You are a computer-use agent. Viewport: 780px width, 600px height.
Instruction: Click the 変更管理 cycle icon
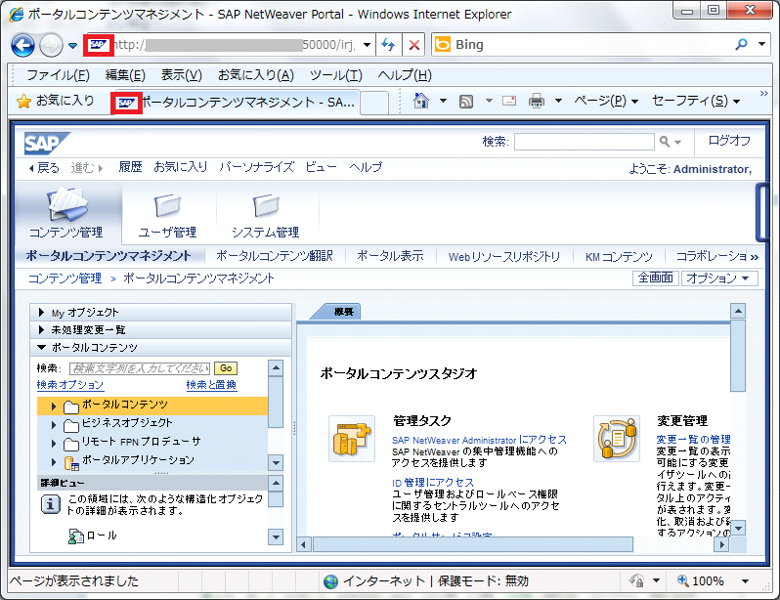(x=617, y=439)
